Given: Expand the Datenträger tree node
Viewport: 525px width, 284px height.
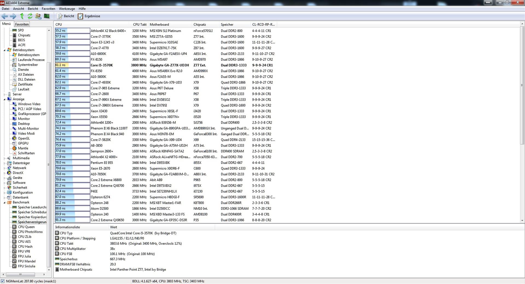Looking at the screenshot, I should 5,163.
